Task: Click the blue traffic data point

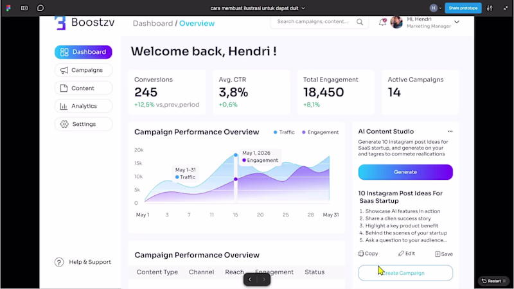Action: (x=236, y=155)
